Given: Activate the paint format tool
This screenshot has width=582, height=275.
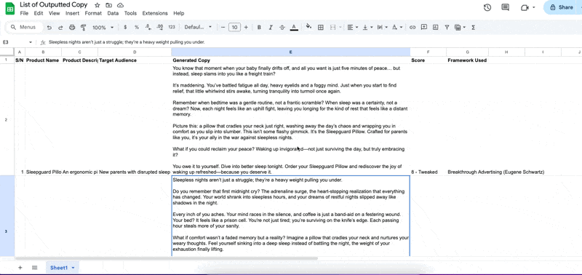Looking at the screenshot, I should click(x=84, y=28).
